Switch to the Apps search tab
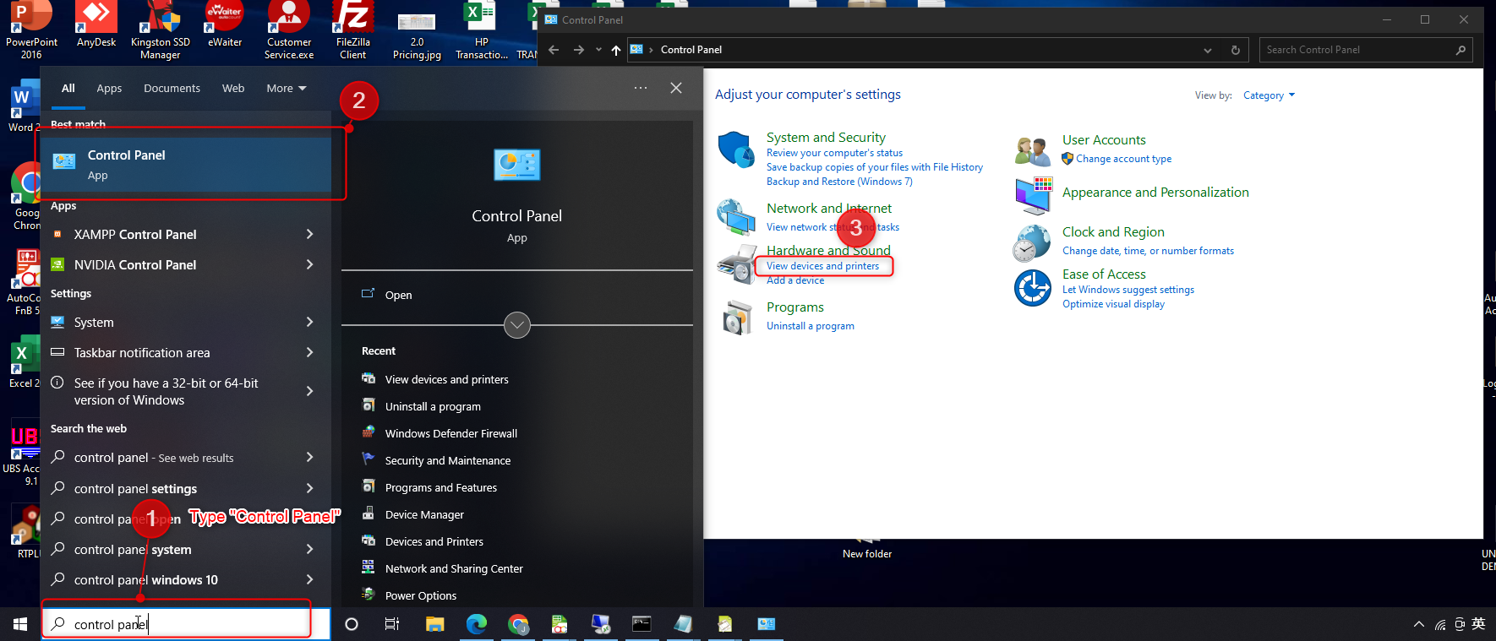1496x641 pixels. [x=109, y=89]
